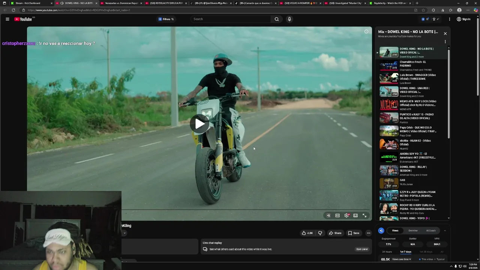Viewport: 480px width, 270px height.
Task: Share the video via Share button
Action: tap(335, 233)
